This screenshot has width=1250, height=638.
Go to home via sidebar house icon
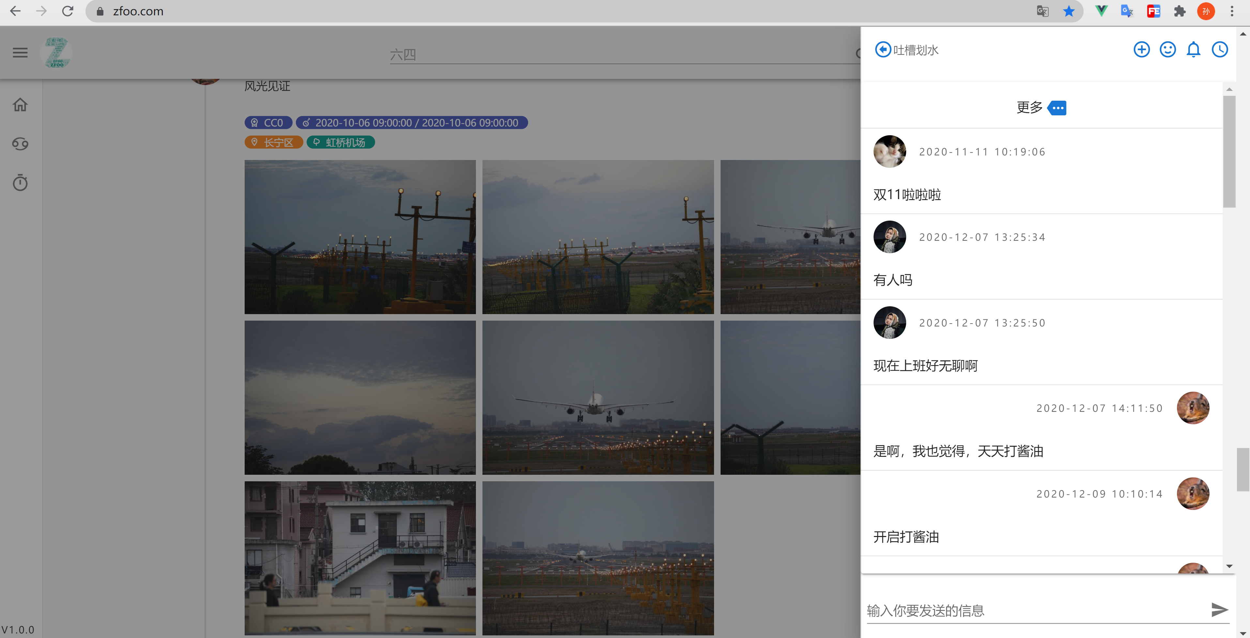click(x=20, y=105)
